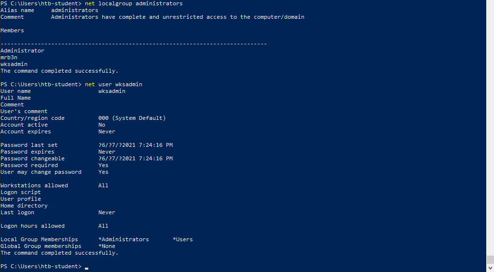Click the 'Never' value beside Last logon
Screen dimensions: 494x272
(x=107, y=212)
